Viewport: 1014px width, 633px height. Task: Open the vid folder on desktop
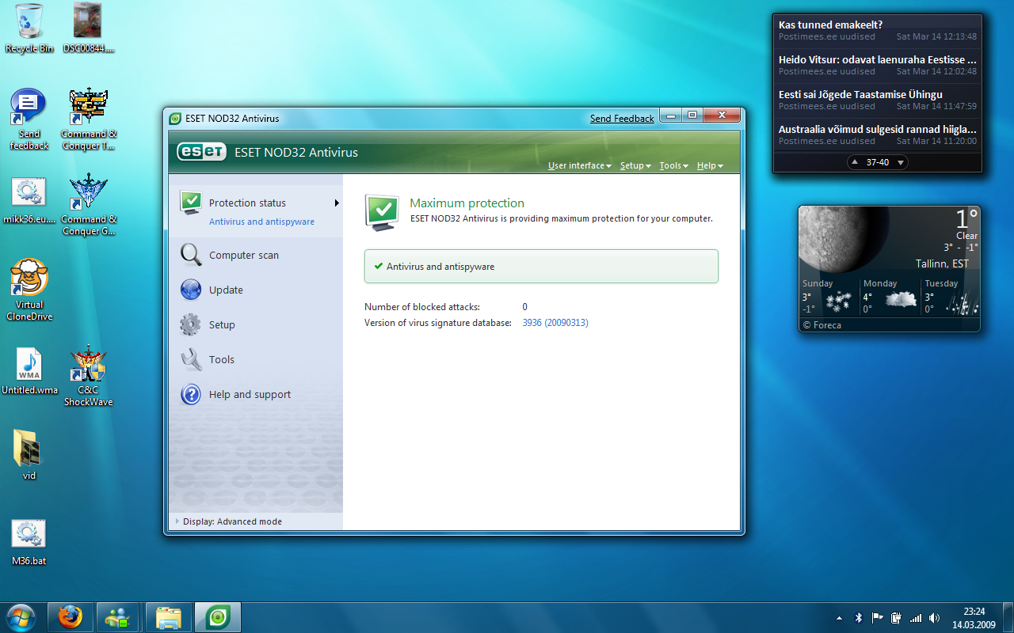[29, 455]
